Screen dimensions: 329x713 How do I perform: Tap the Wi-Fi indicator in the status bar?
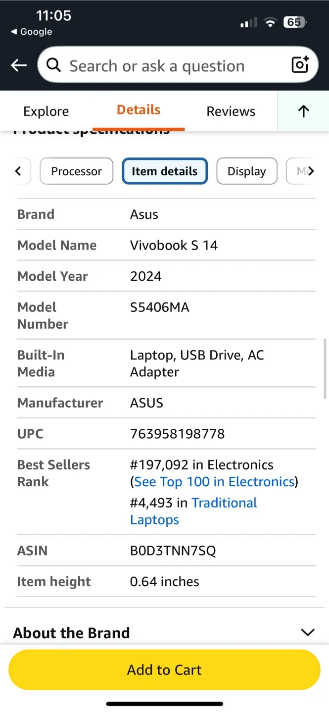click(270, 22)
